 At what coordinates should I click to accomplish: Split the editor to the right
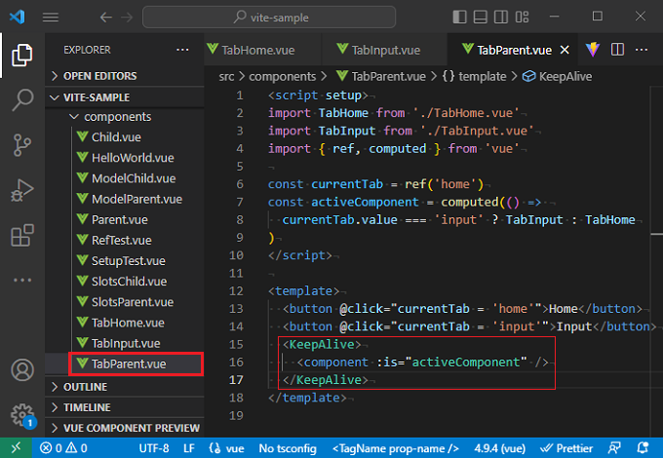click(617, 50)
